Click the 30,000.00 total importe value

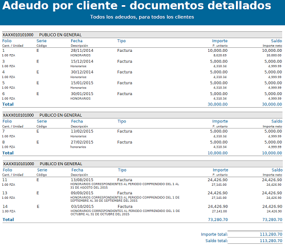click(218, 104)
